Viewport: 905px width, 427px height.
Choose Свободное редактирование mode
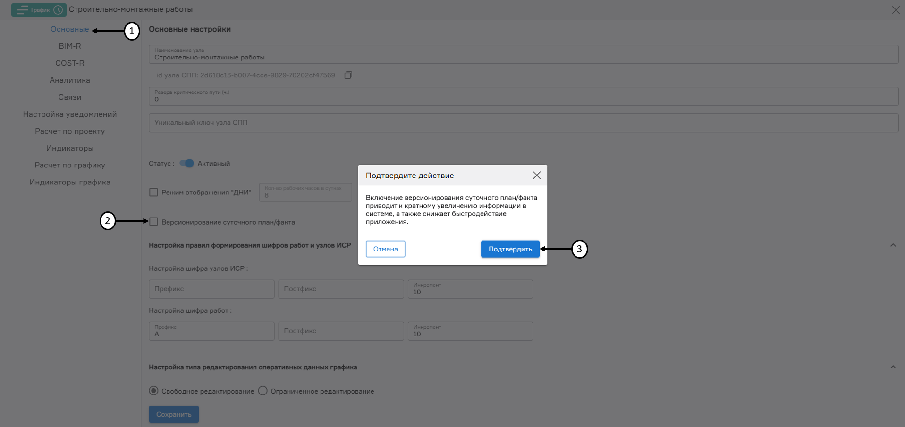coord(153,391)
